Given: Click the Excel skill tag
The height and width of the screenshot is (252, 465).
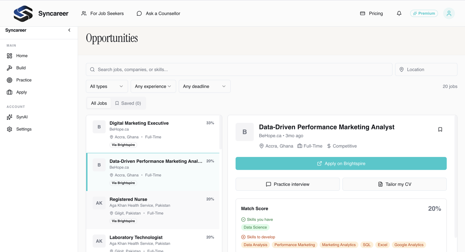Looking at the screenshot, I should coord(382,245).
